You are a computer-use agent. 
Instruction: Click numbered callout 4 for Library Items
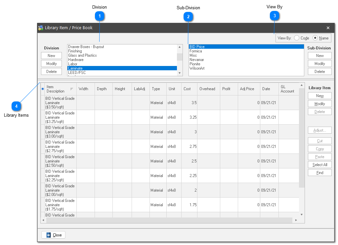pos(16,106)
